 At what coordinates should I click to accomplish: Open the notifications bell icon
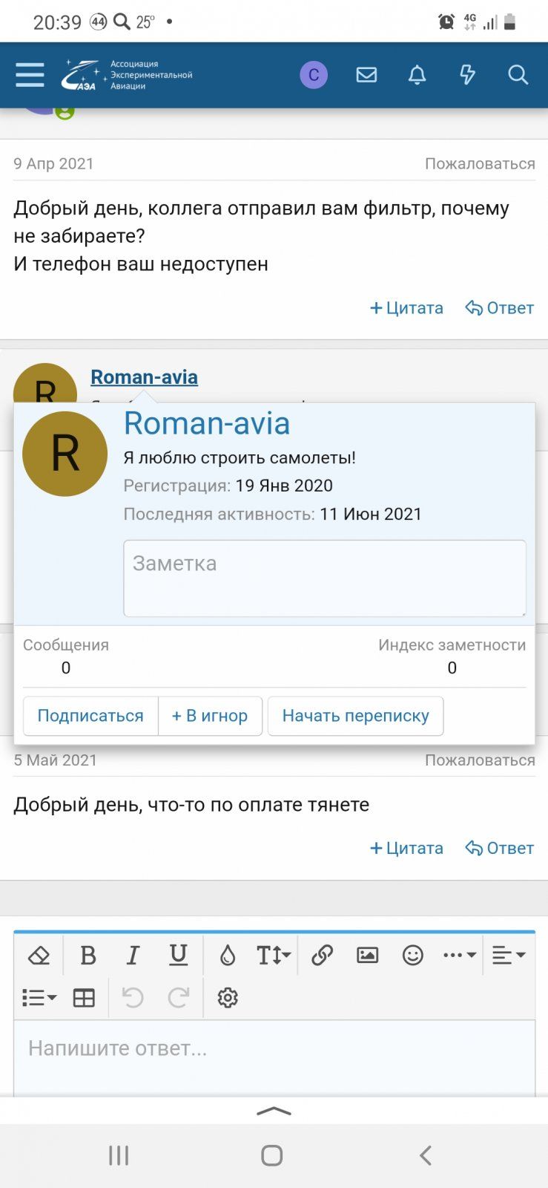point(417,75)
